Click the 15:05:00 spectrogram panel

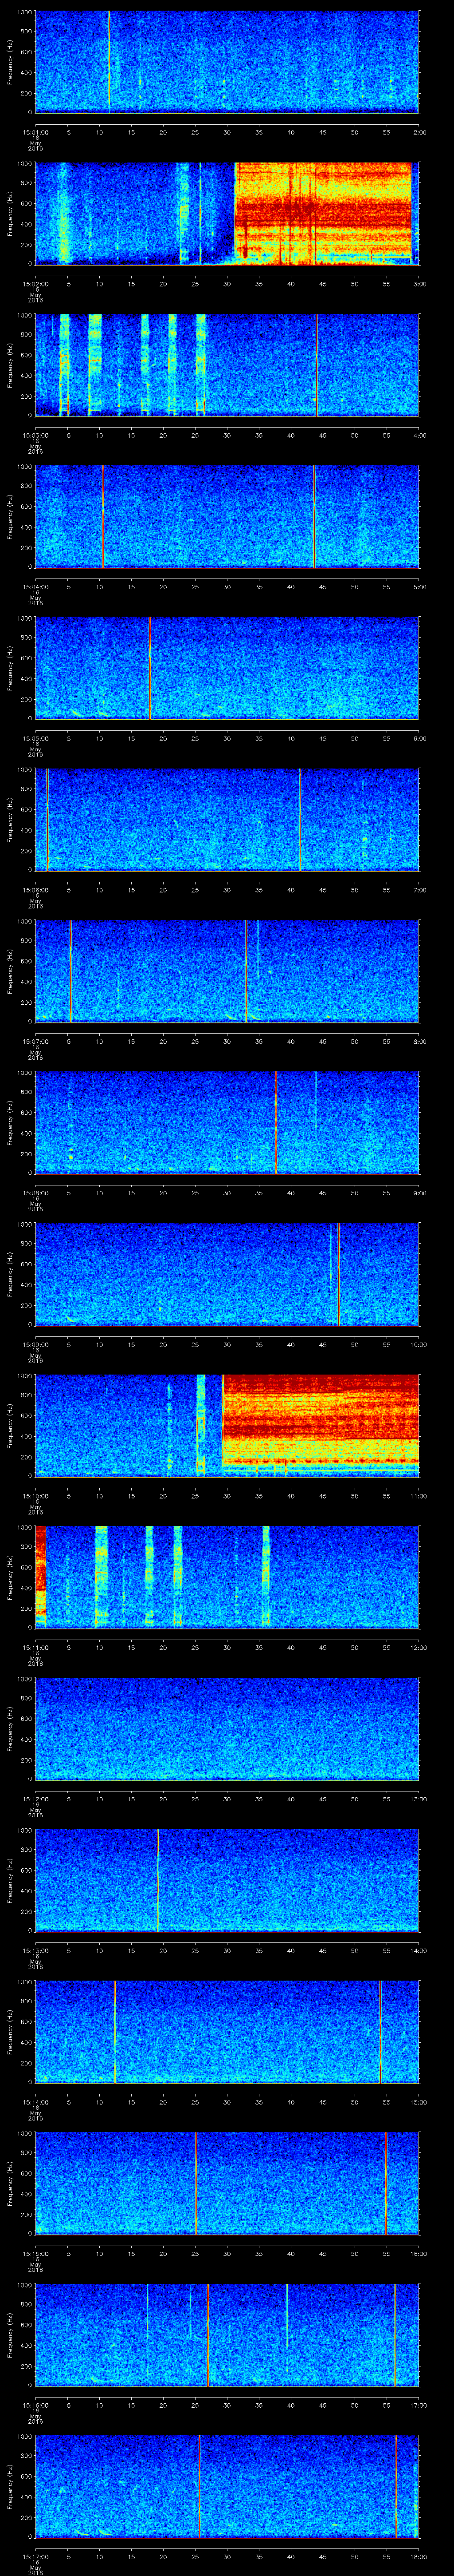tap(227, 668)
